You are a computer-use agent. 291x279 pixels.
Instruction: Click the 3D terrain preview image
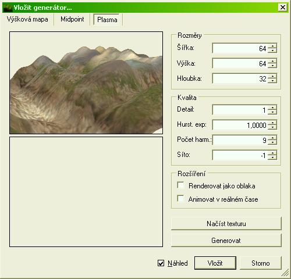pos(86,83)
